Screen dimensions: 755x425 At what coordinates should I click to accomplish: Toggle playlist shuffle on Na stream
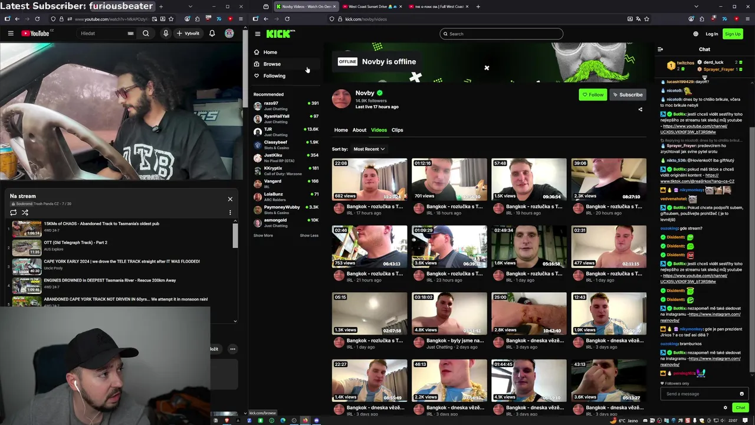pyautogui.click(x=25, y=212)
